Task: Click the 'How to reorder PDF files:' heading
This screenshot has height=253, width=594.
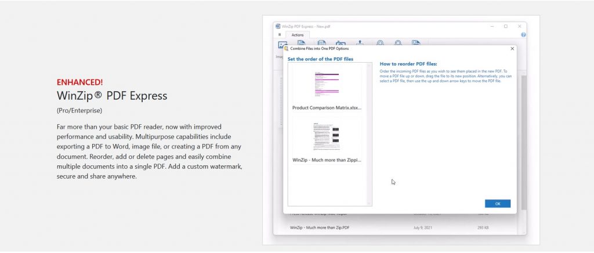Action: coord(408,64)
